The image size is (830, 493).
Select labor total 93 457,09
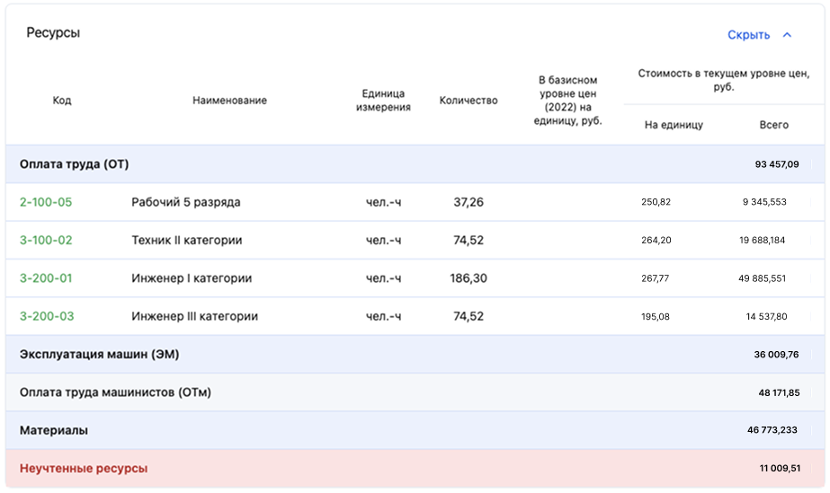point(777,164)
